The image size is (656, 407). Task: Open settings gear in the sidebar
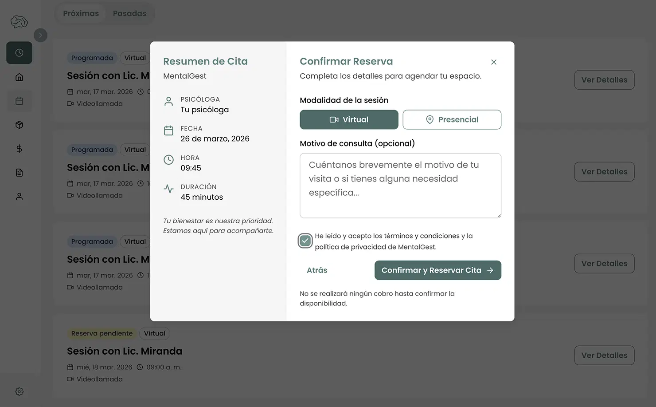pos(19,391)
